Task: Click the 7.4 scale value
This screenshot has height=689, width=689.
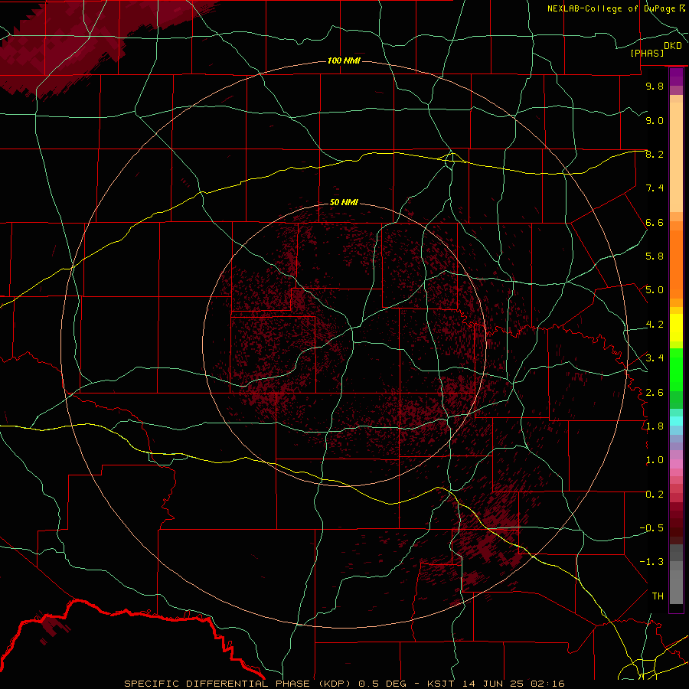Action: (x=655, y=188)
